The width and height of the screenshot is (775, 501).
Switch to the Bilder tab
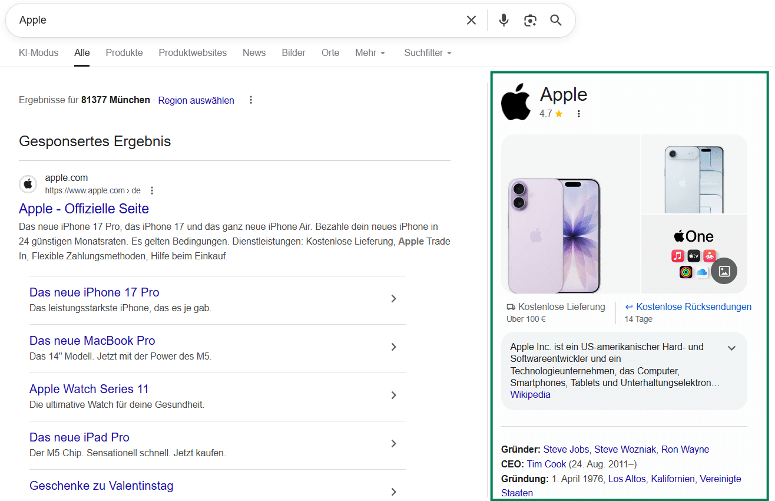(293, 52)
